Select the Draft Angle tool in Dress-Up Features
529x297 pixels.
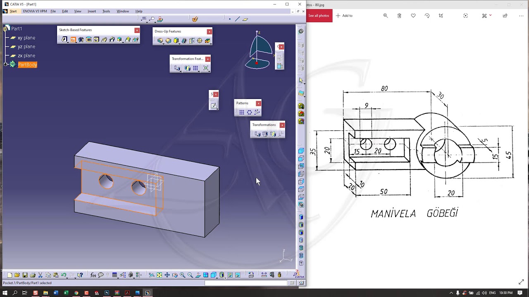coord(176,40)
